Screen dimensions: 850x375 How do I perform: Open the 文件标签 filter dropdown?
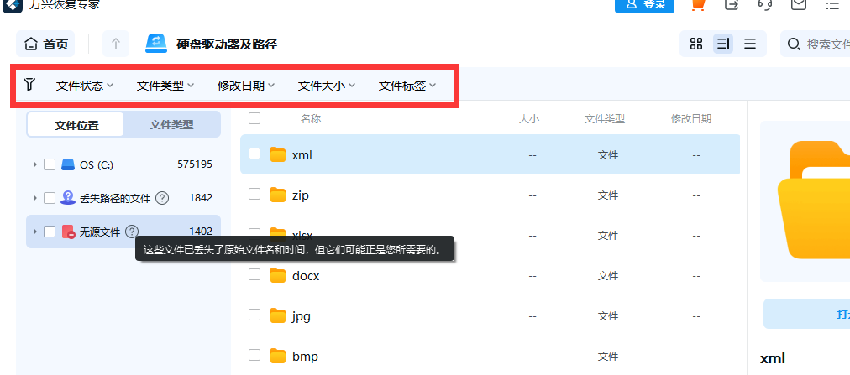[407, 86]
